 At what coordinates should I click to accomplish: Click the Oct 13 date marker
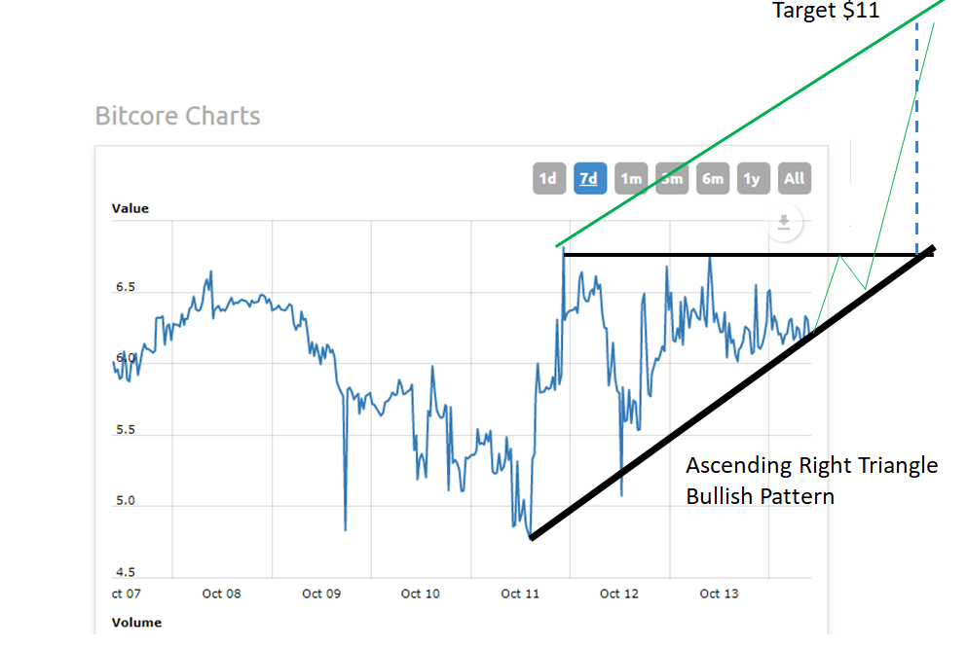718,593
